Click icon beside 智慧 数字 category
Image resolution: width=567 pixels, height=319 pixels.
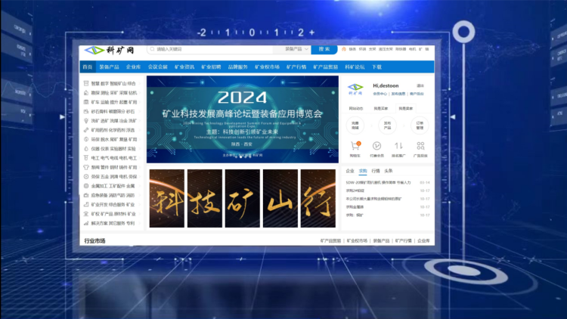(x=85, y=83)
